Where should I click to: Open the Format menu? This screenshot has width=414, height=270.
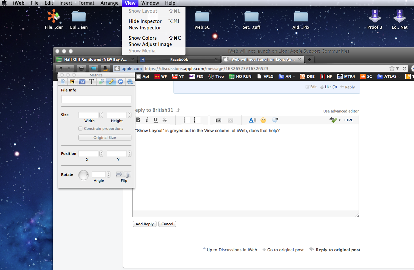[x=86, y=3]
